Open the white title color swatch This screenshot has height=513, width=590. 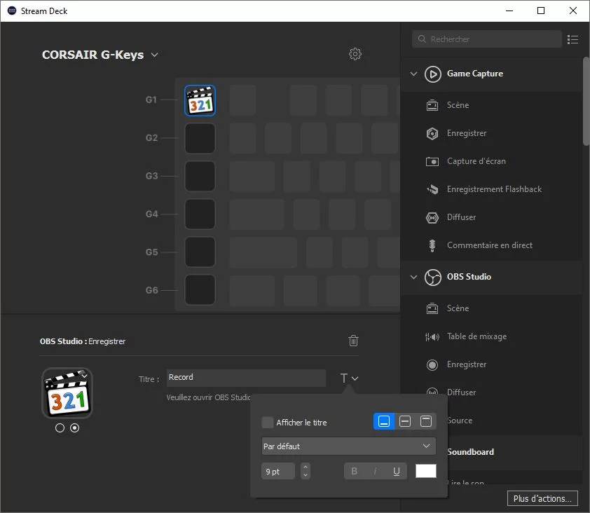425,471
